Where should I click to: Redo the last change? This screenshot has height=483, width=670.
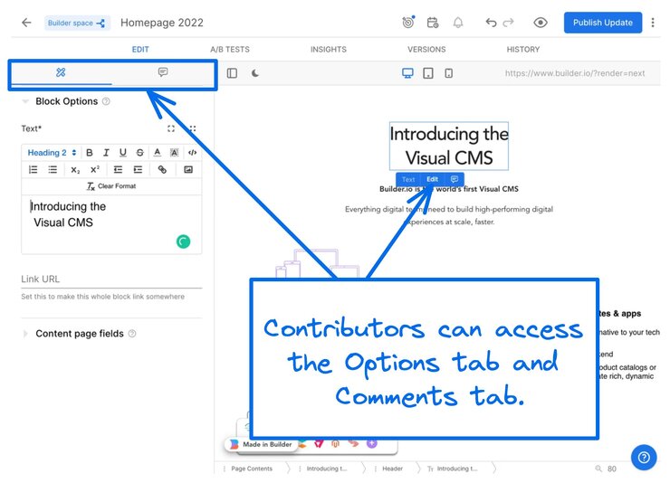(509, 23)
